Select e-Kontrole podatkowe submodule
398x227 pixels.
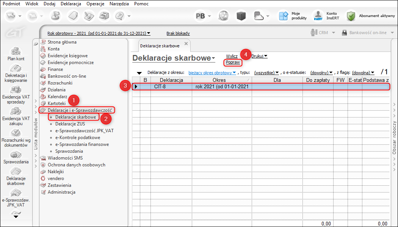[78, 138]
